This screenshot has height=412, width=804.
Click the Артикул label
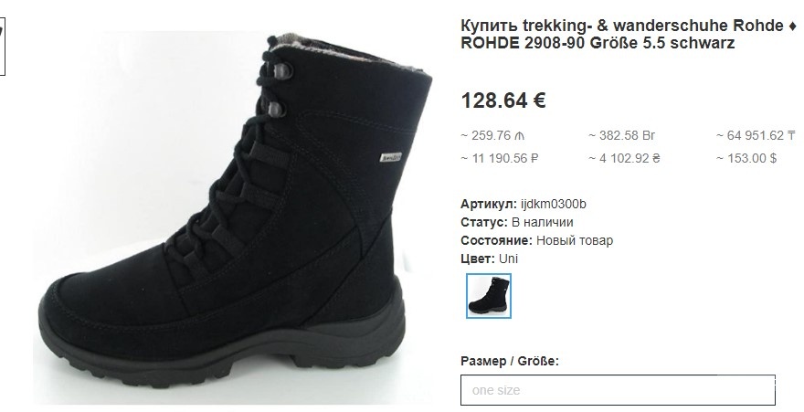click(489, 204)
